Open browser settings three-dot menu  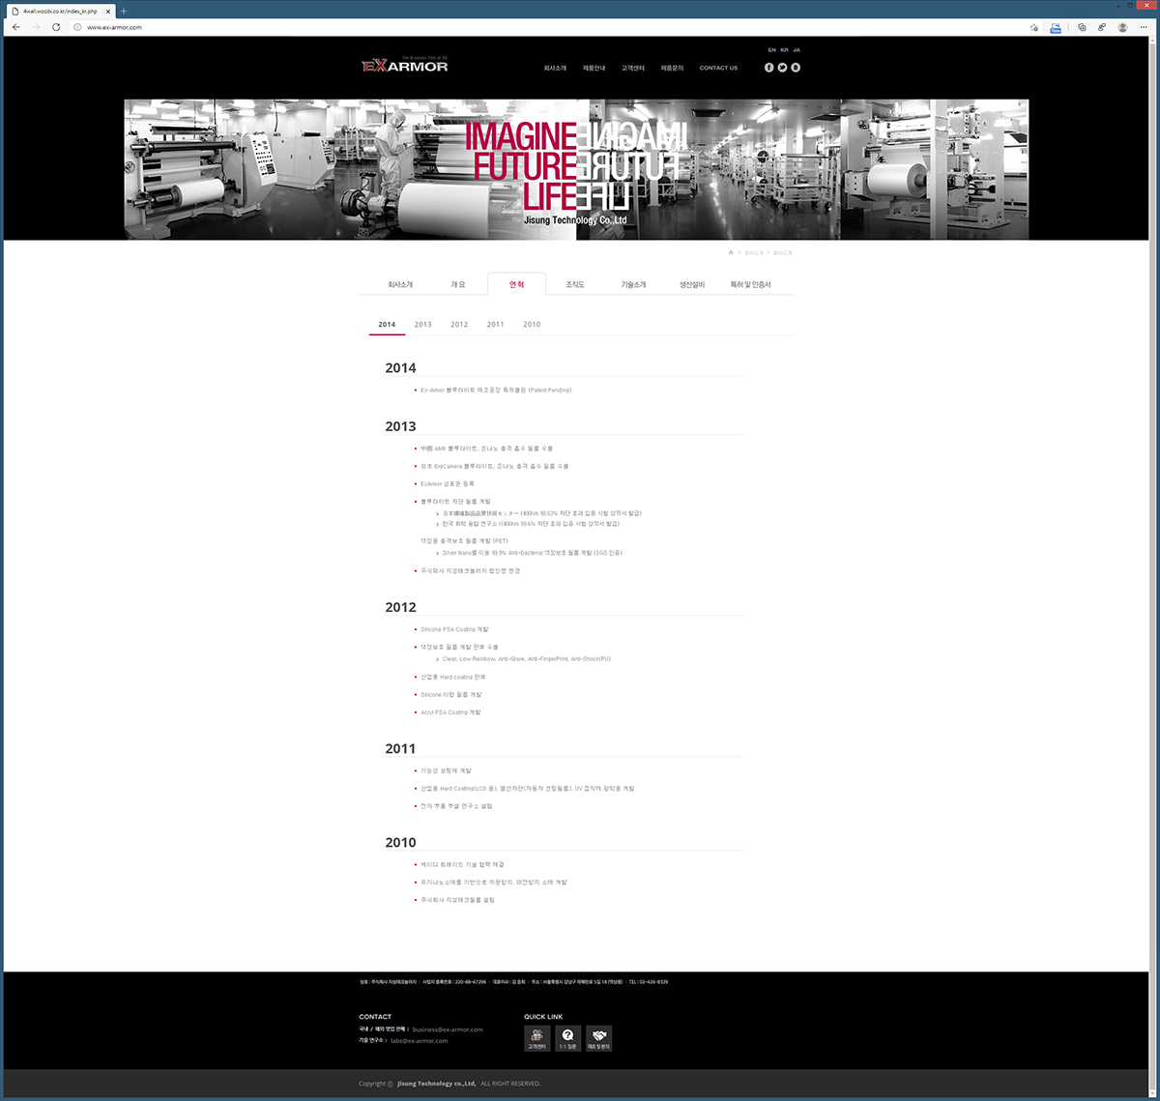point(1144,27)
